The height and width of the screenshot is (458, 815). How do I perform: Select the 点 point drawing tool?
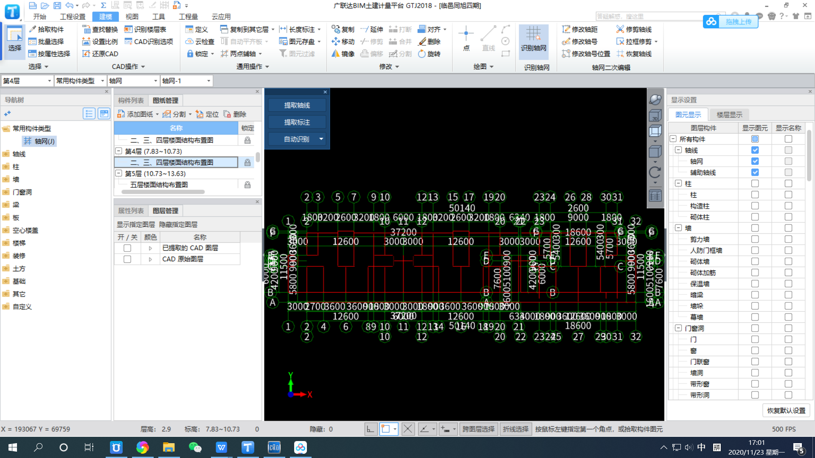point(466,39)
